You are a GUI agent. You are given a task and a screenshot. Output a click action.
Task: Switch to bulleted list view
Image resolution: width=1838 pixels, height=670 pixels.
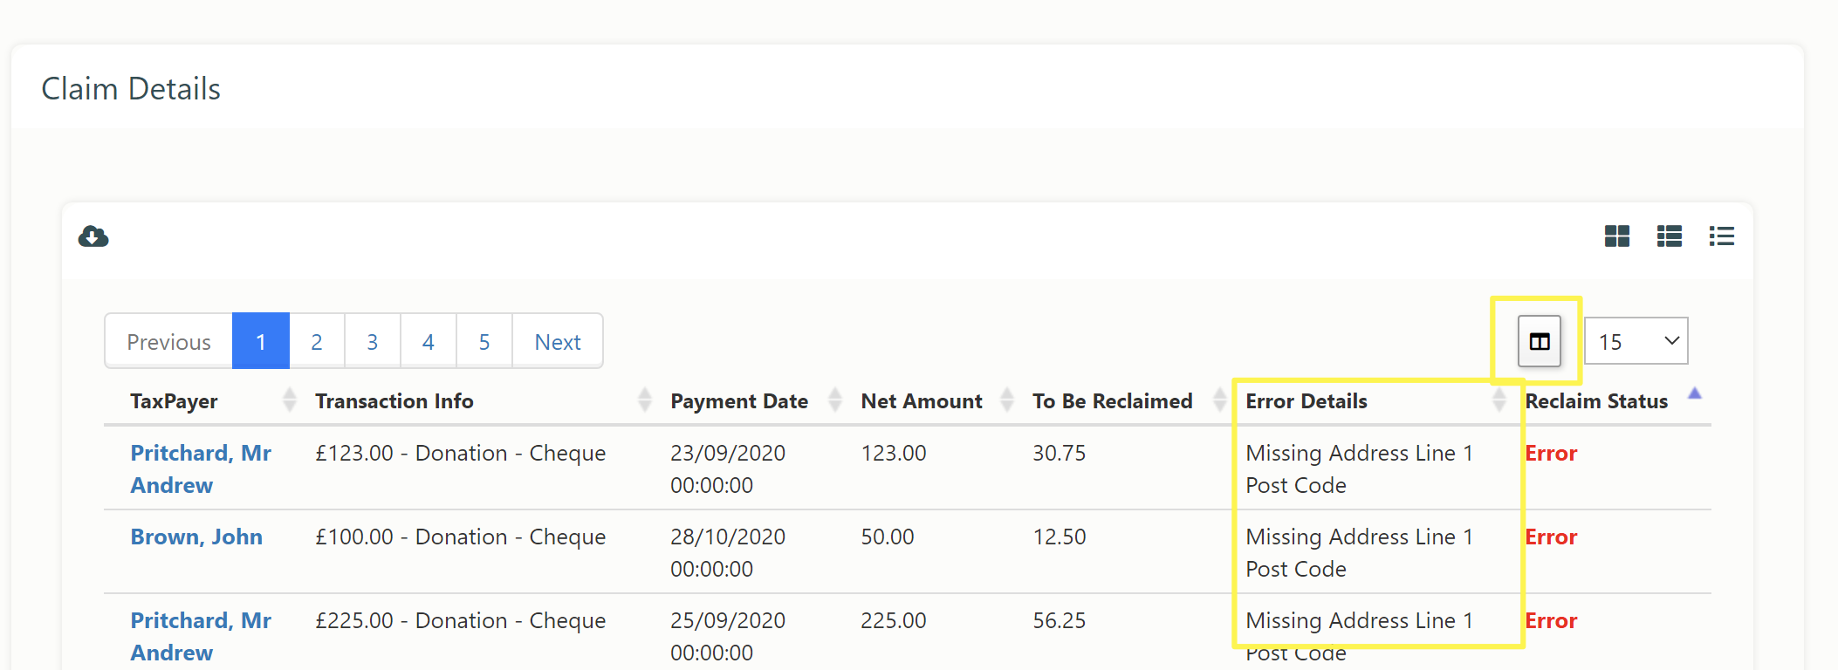1722,236
